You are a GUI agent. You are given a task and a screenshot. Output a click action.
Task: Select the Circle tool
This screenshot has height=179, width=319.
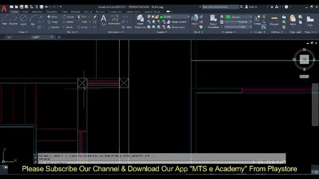pos(23,20)
